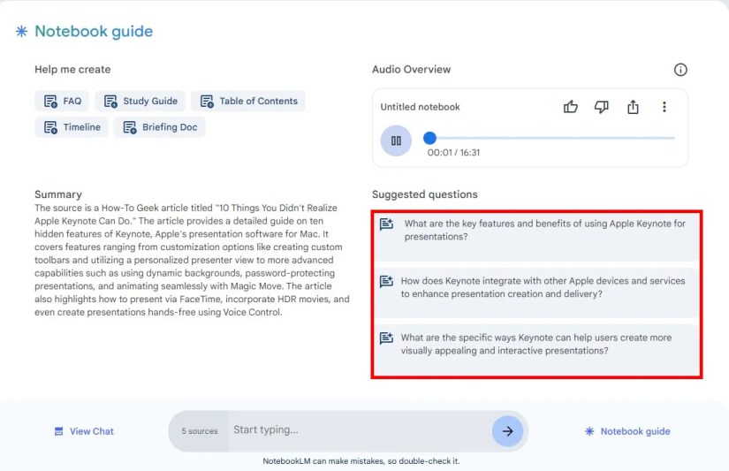Click the Timeline note icon
The height and width of the screenshot is (471, 729).
pyautogui.click(x=50, y=127)
